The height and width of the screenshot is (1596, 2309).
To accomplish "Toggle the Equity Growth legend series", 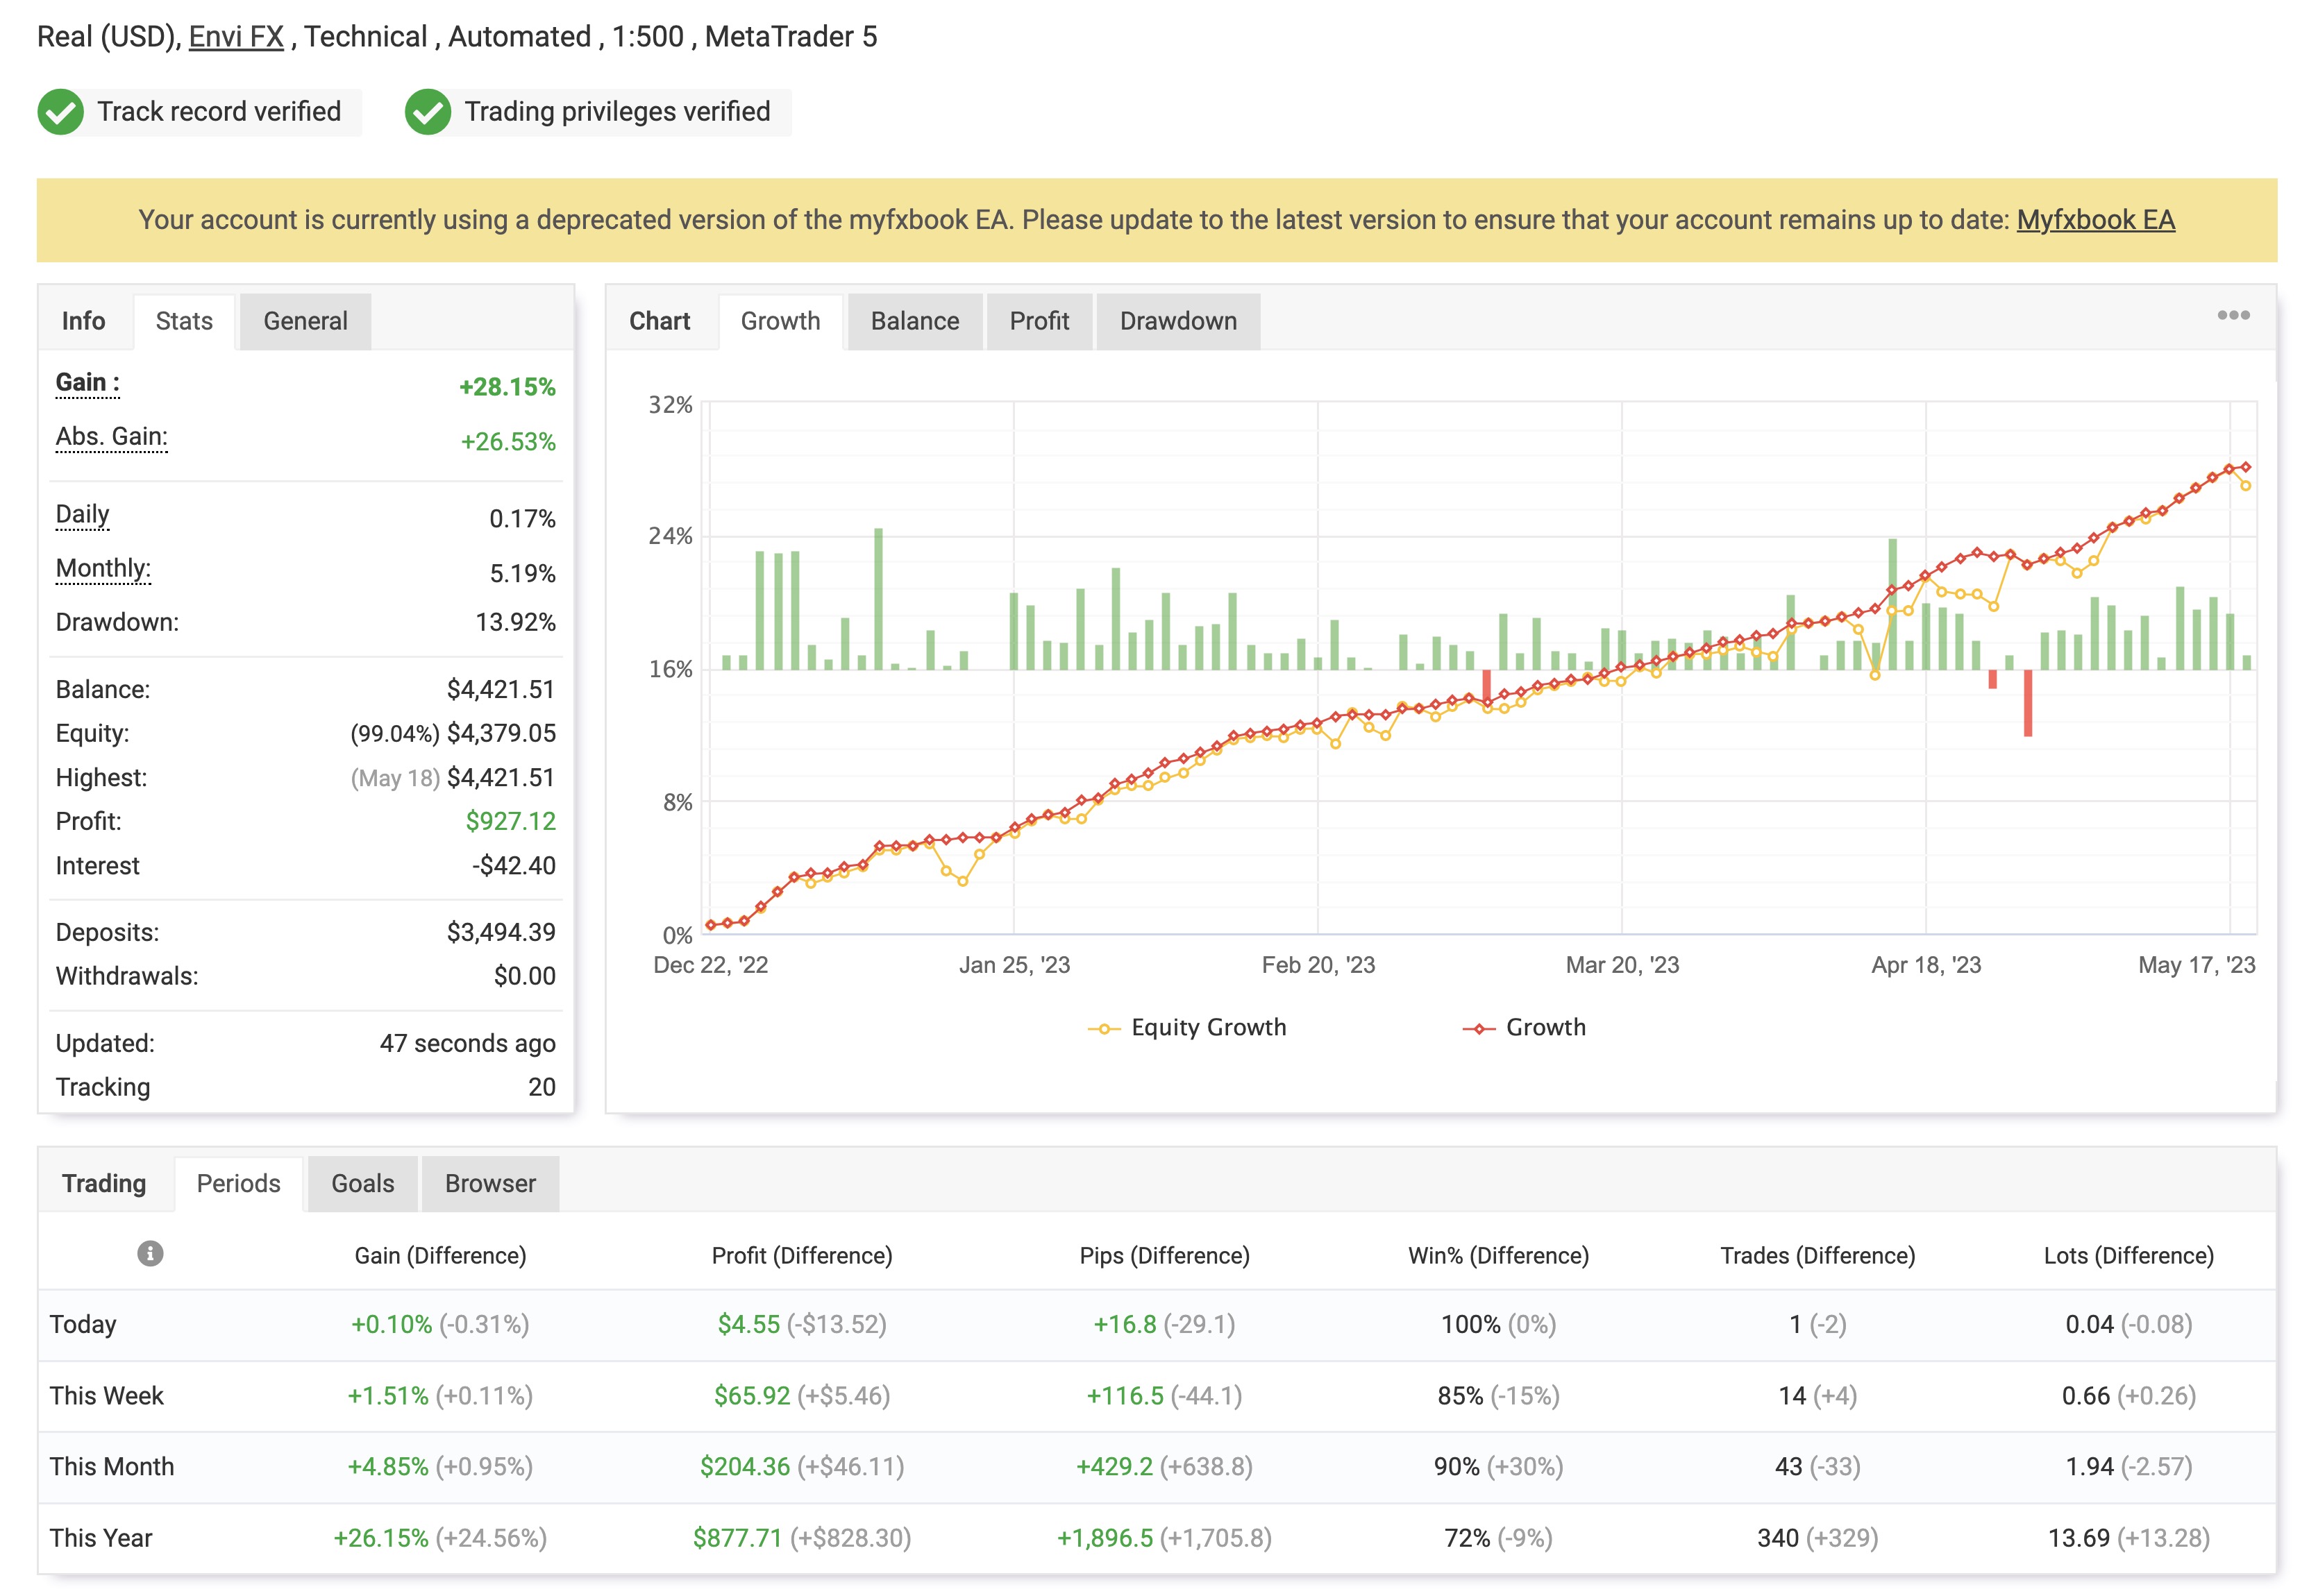I will tap(1186, 1027).
